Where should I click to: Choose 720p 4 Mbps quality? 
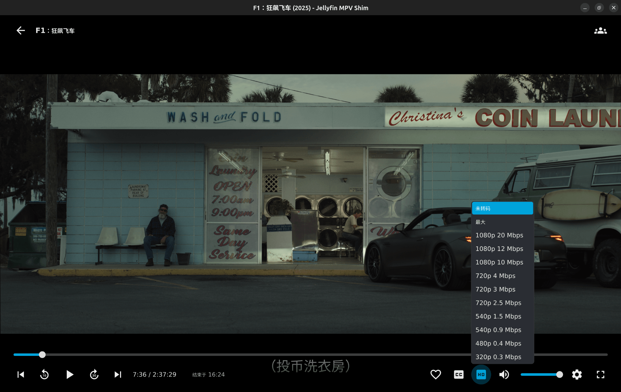(x=502, y=276)
